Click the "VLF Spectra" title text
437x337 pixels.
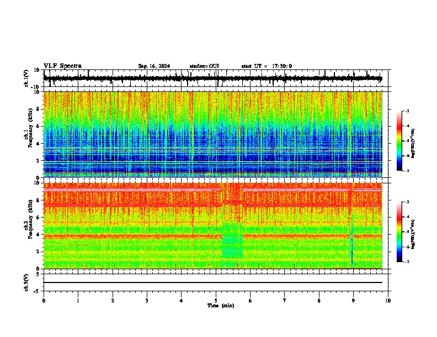tap(62, 66)
